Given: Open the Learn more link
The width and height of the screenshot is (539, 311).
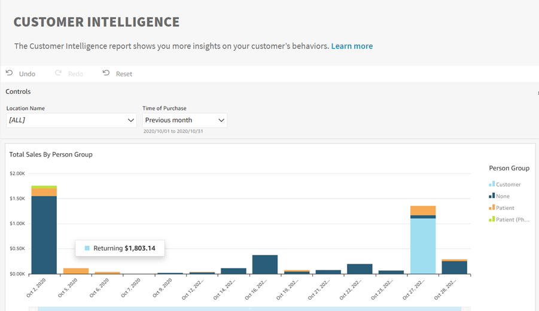Looking at the screenshot, I should tap(352, 46).
